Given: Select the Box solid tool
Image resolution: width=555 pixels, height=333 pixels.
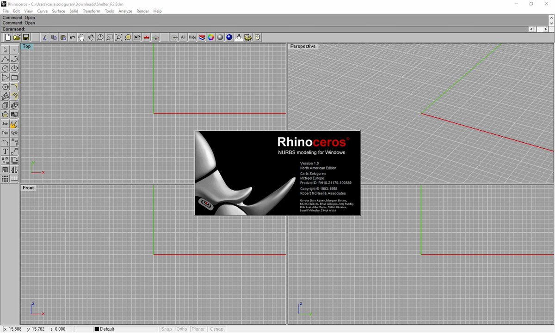Looking at the screenshot, I should pyautogui.click(x=5, y=105).
